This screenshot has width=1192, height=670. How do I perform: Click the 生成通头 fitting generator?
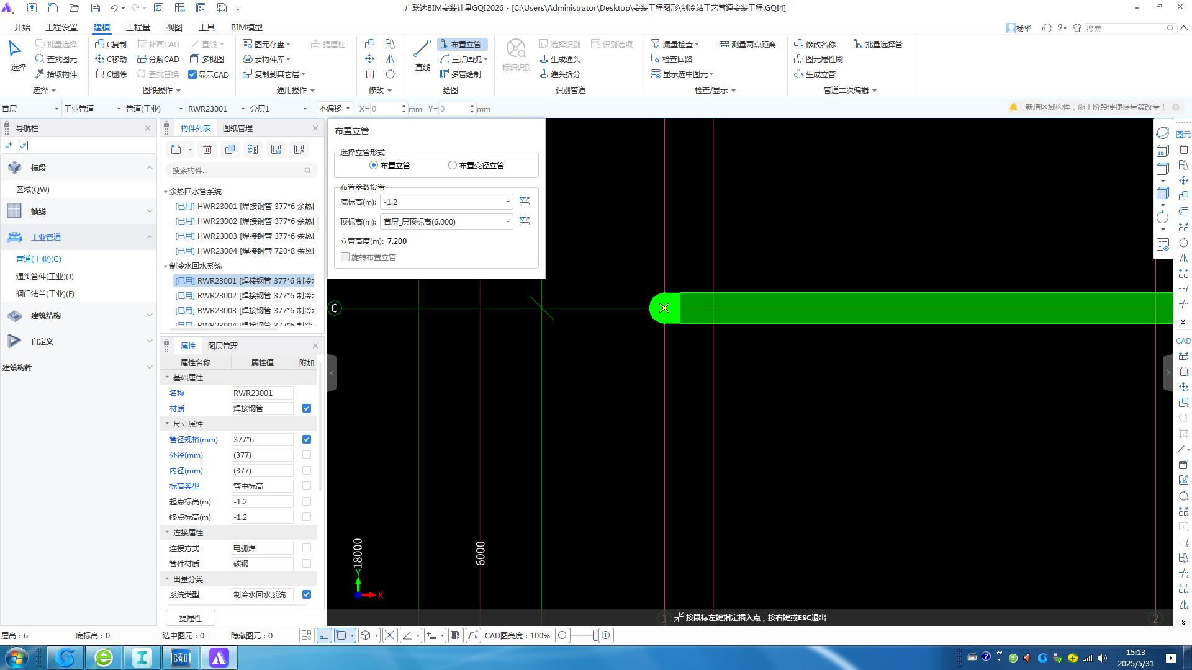click(x=560, y=59)
